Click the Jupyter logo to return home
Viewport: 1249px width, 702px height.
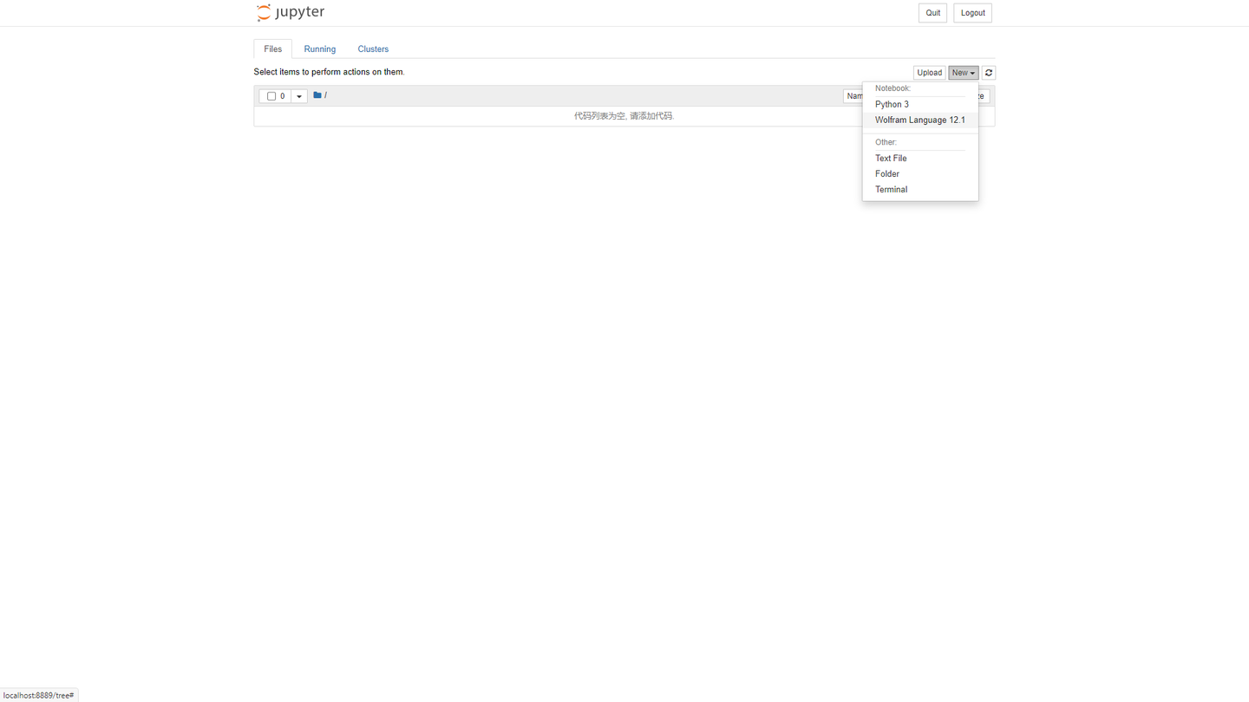pyautogui.click(x=290, y=12)
